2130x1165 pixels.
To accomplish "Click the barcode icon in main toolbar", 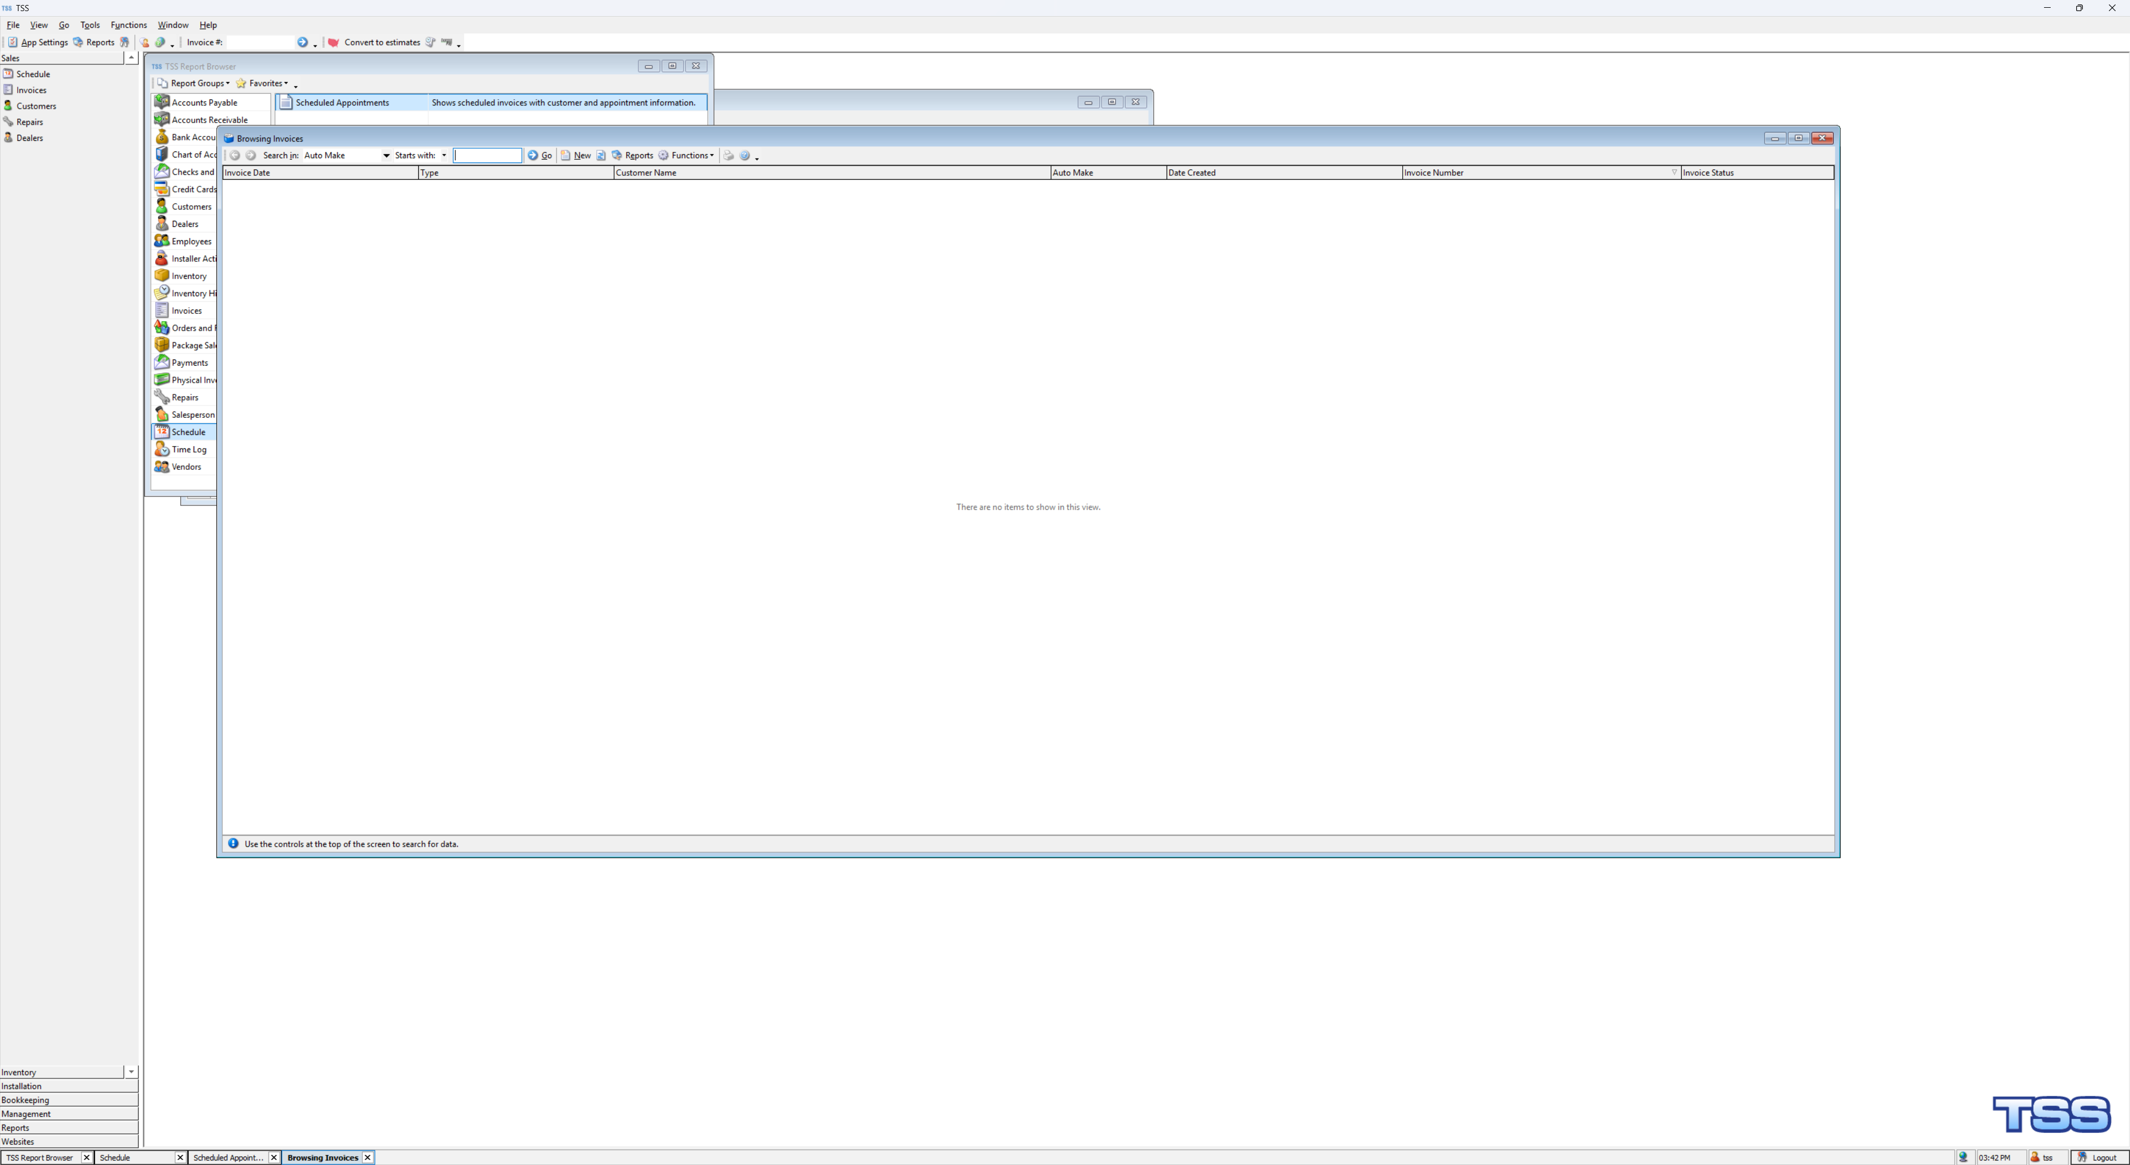I will coord(447,42).
